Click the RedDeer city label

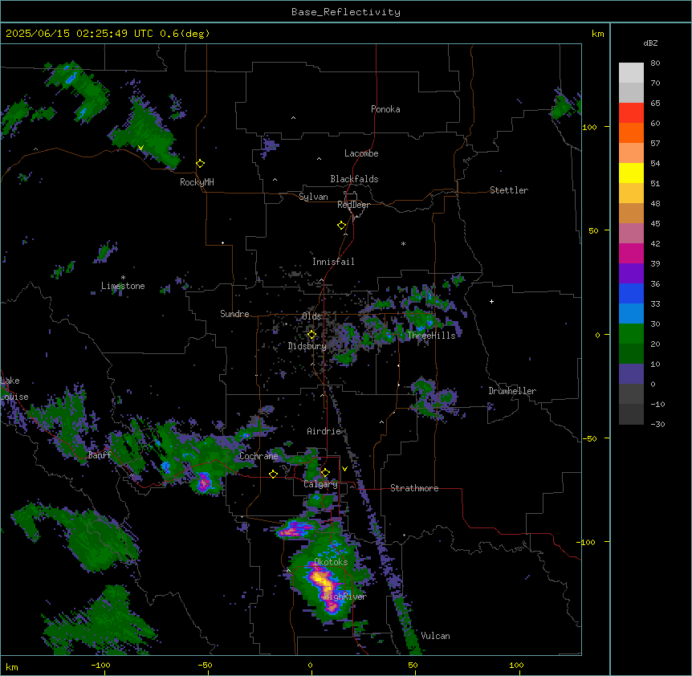click(x=353, y=205)
